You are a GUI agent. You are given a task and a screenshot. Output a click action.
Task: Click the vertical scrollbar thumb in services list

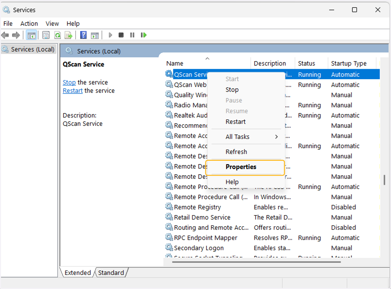pyautogui.click(x=384, y=180)
